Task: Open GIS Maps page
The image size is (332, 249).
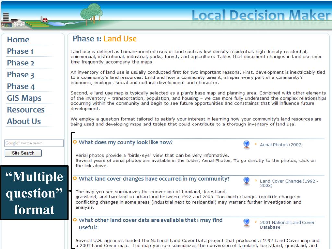Action: [24, 98]
